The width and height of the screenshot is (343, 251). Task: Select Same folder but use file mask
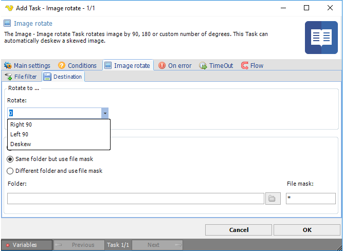click(10, 159)
